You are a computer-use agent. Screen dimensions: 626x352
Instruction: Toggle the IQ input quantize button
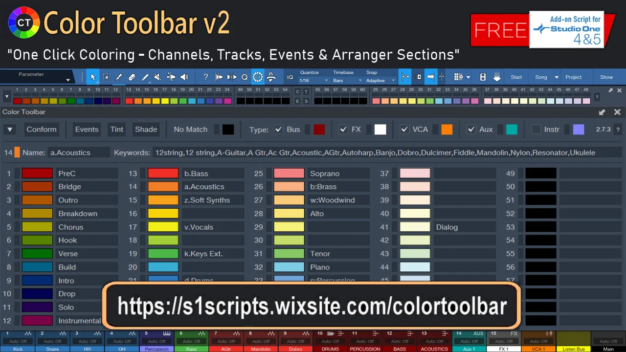[290, 77]
